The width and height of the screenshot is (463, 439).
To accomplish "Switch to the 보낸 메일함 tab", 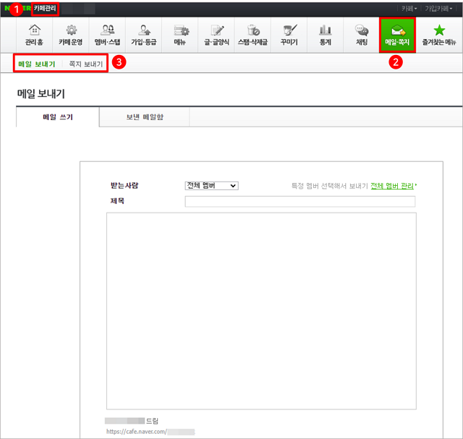I will [144, 116].
